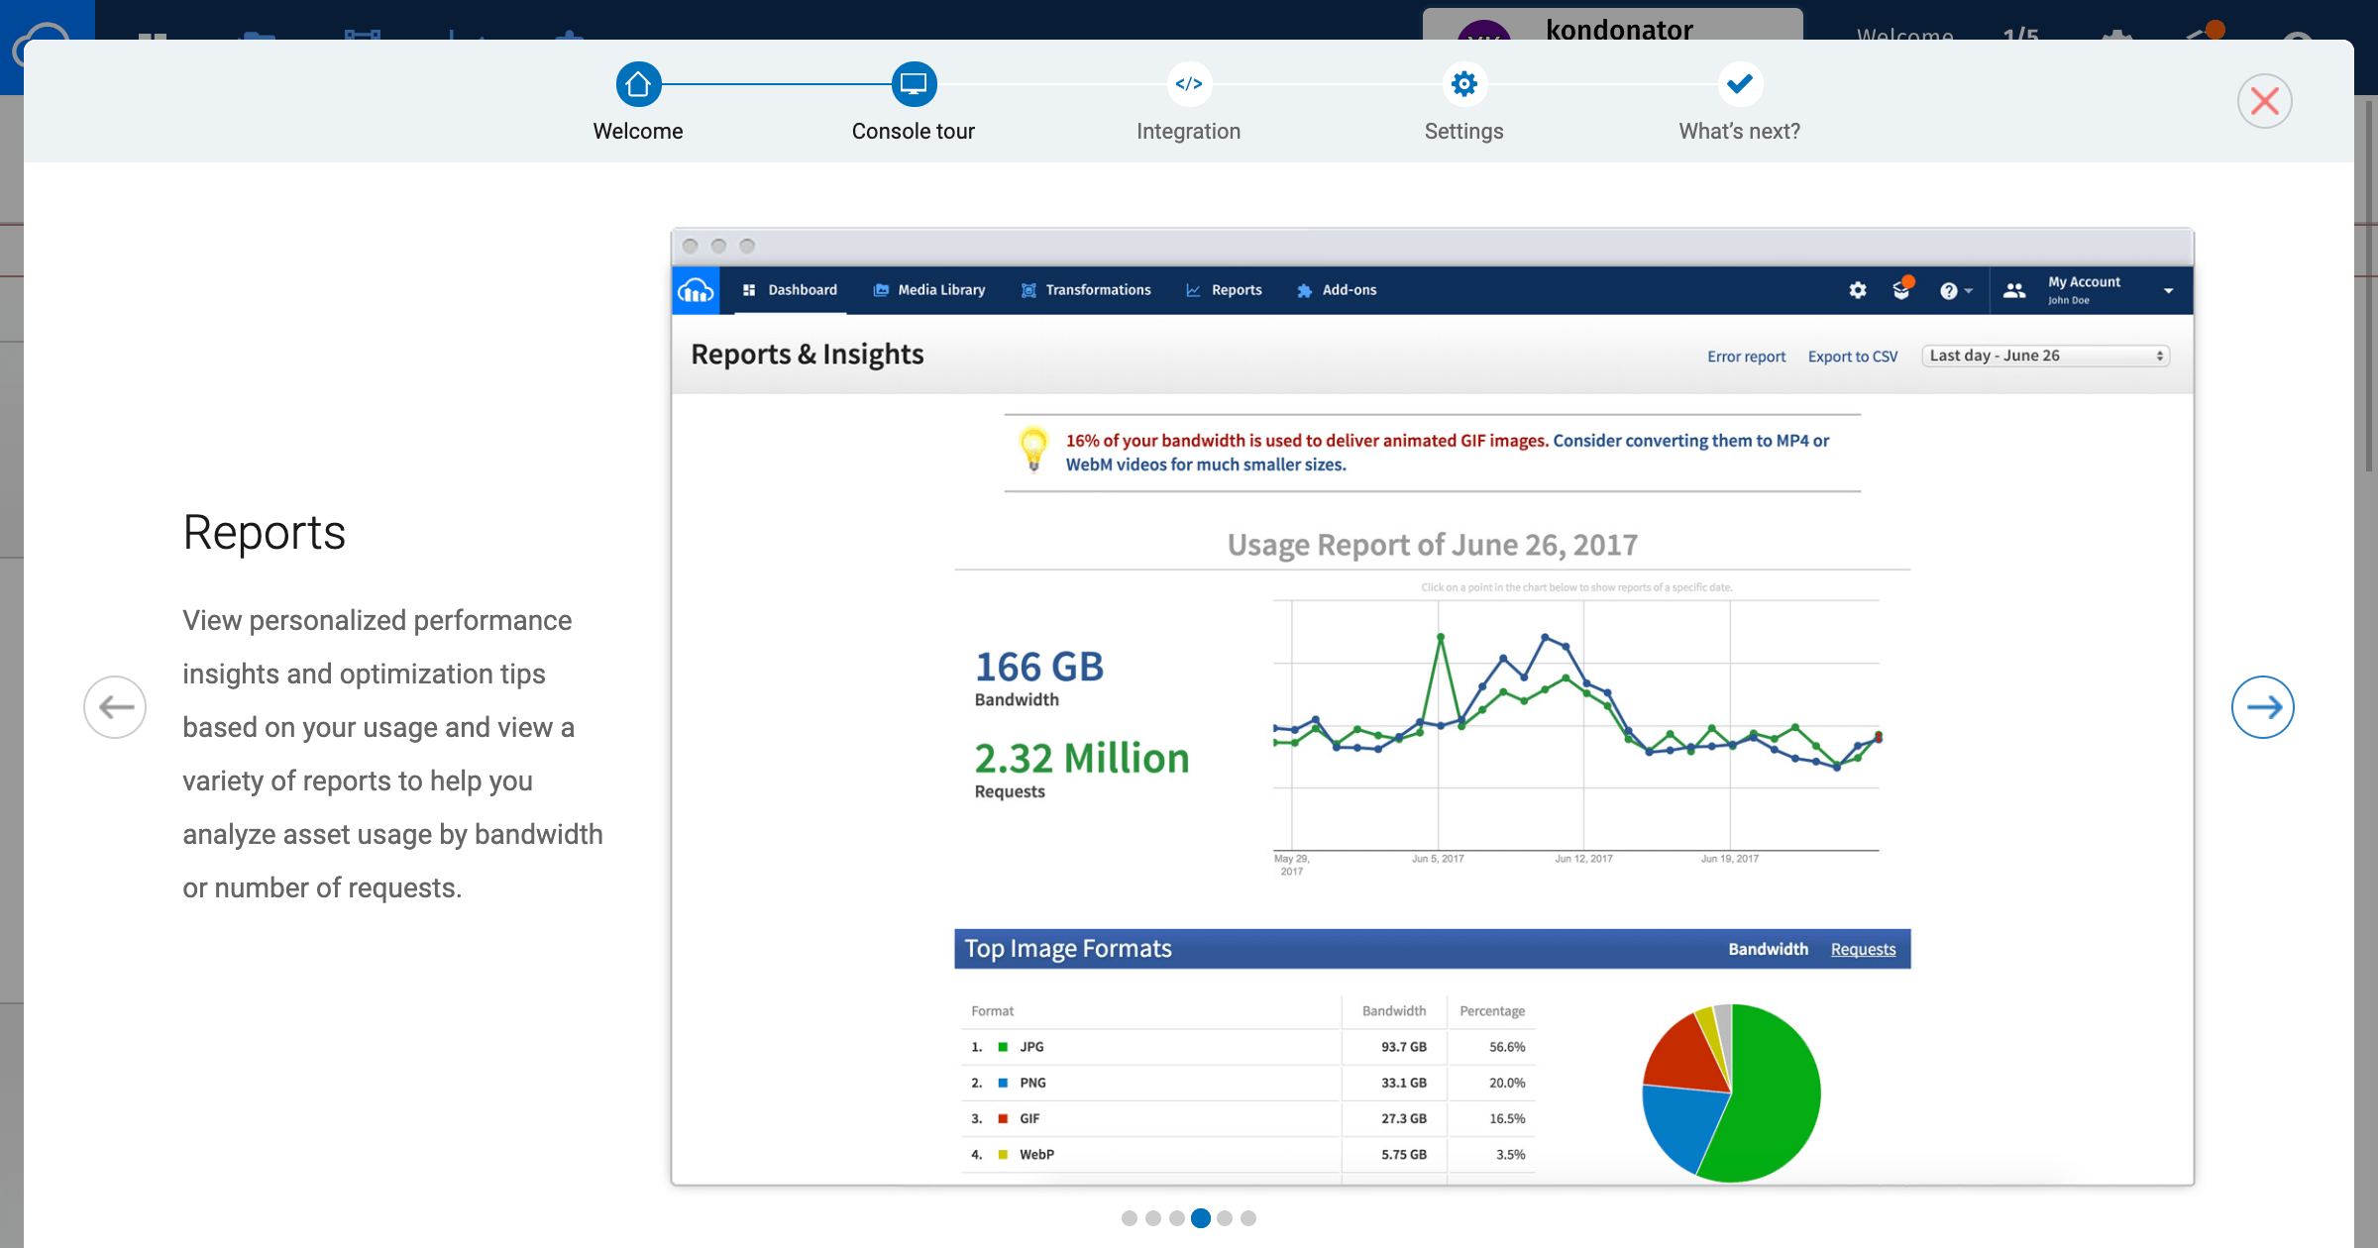Go back with left arrow button
Viewport: 2378px width, 1248px height.
tap(115, 707)
